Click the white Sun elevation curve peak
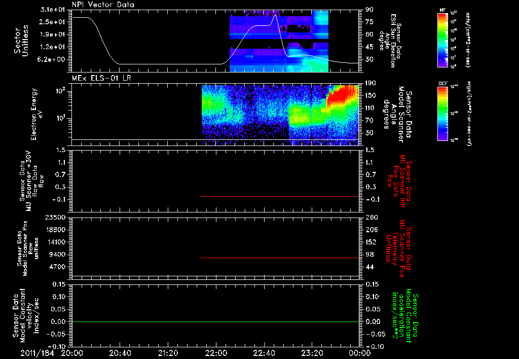Image resolution: width=519 pixels, height=359 pixels. click(275, 16)
